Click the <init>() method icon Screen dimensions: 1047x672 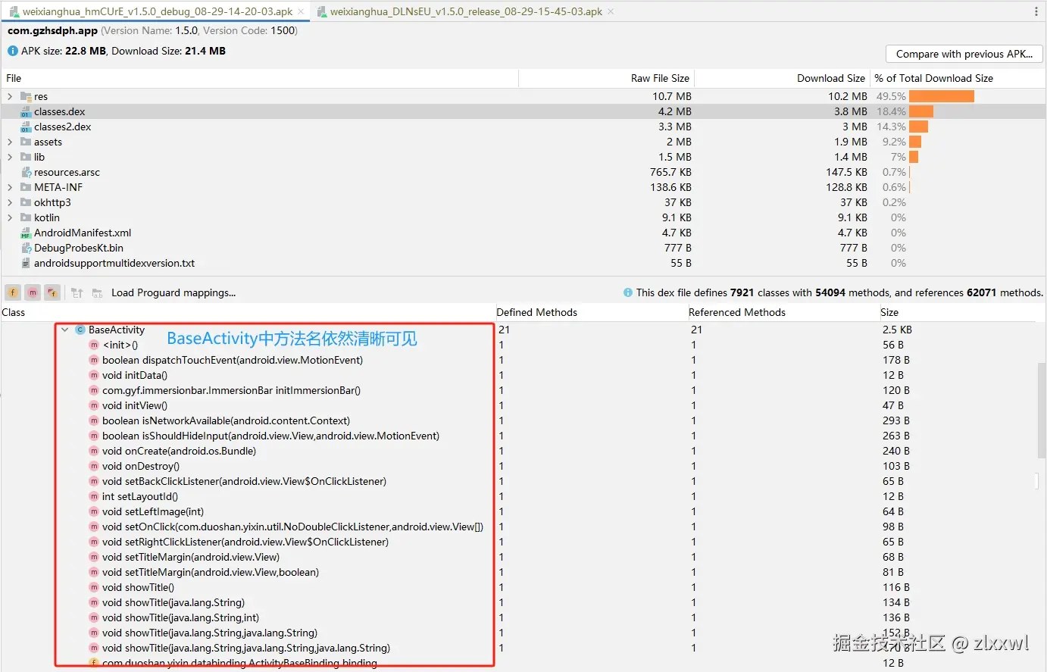(94, 345)
